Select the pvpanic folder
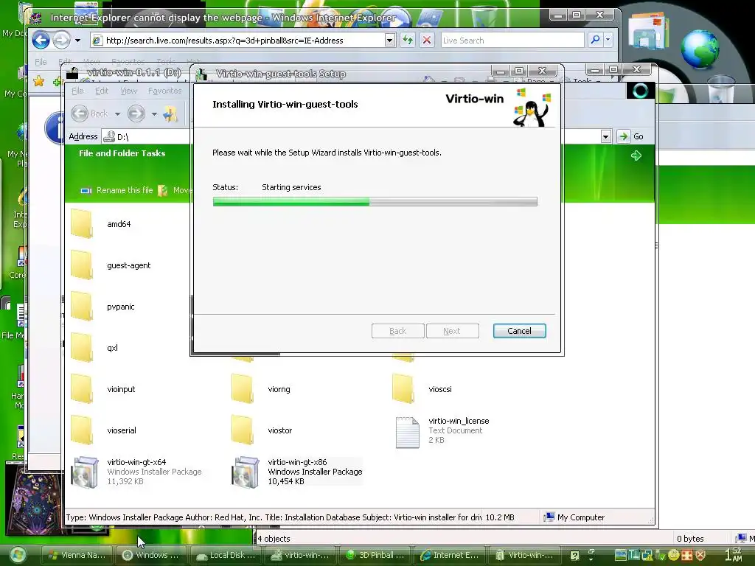This screenshot has width=755, height=566. (x=102, y=307)
